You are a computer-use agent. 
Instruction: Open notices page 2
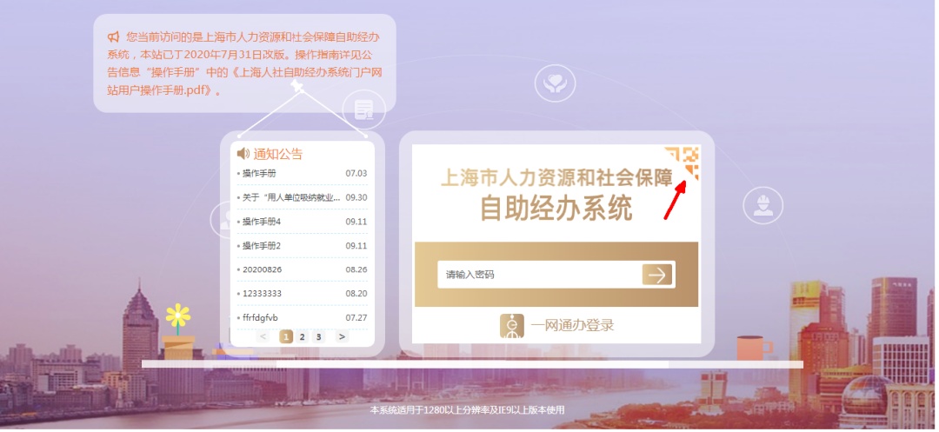point(302,337)
